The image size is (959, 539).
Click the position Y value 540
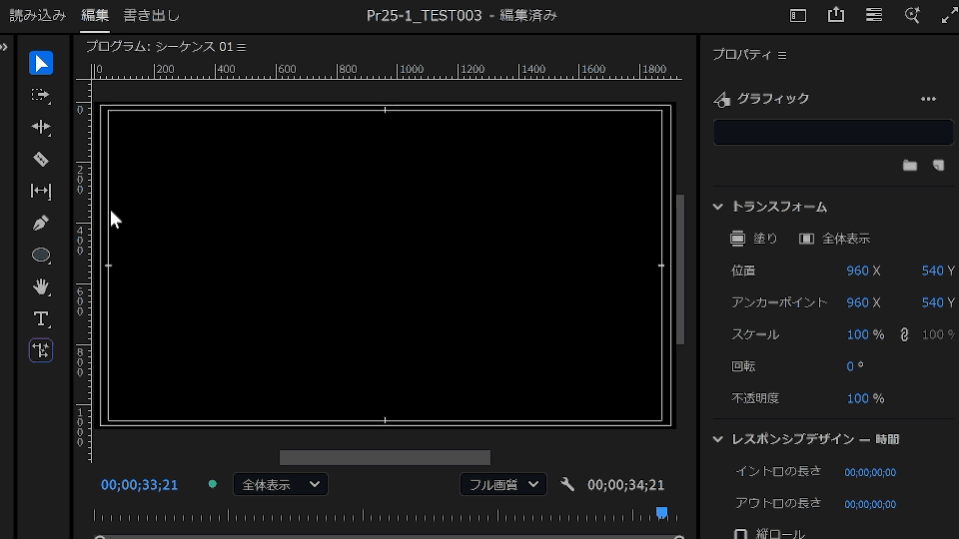coord(933,270)
